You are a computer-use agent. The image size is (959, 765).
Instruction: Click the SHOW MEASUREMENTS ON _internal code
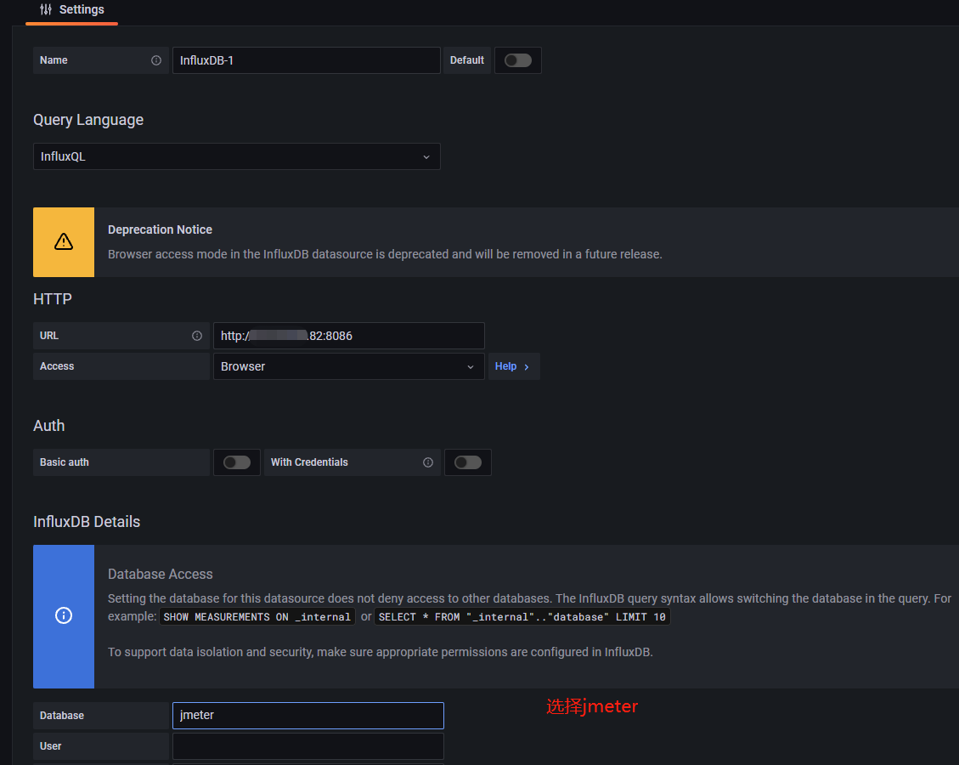(x=257, y=617)
